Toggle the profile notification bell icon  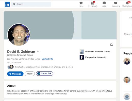pos(111,44)
